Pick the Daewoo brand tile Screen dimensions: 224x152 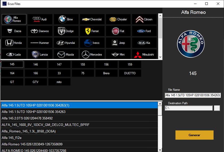[x=40, y=31]
